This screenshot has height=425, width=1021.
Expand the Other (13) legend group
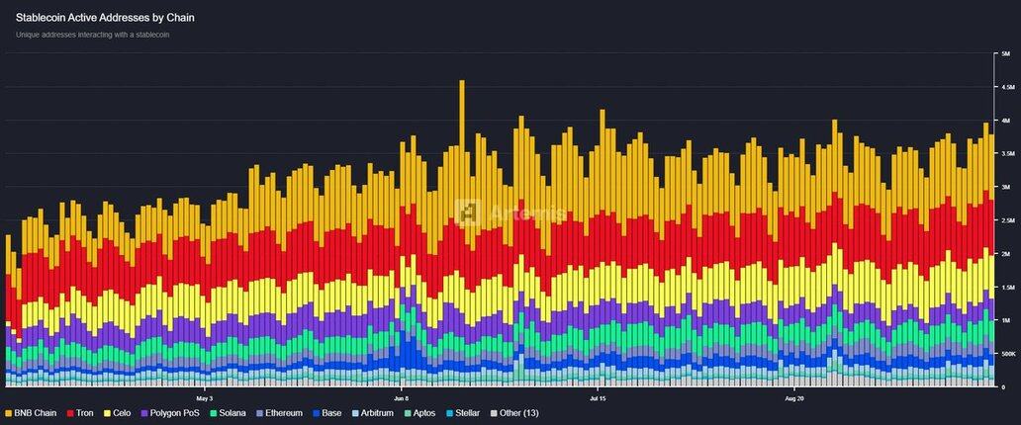518,413
